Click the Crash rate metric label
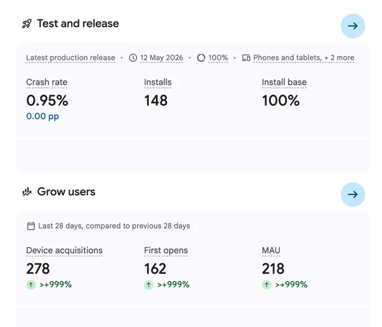This screenshot has width=382, height=327. click(x=47, y=82)
